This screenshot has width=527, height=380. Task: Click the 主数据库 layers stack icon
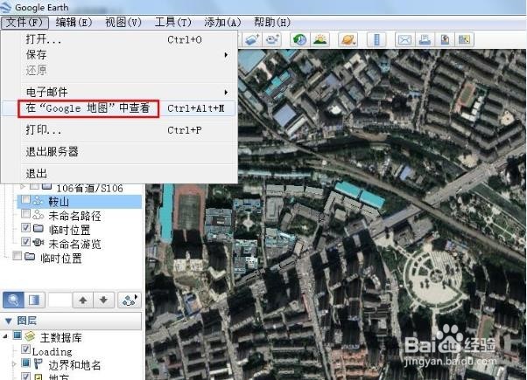point(31,336)
